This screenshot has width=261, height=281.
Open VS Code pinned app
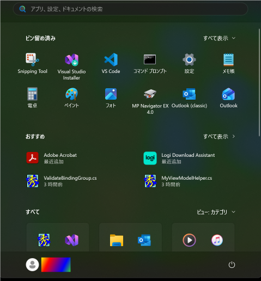click(111, 64)
